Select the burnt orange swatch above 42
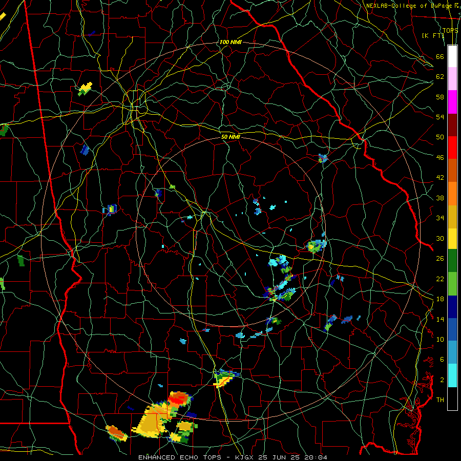This screenshot has height=461, width=461. 452,170
